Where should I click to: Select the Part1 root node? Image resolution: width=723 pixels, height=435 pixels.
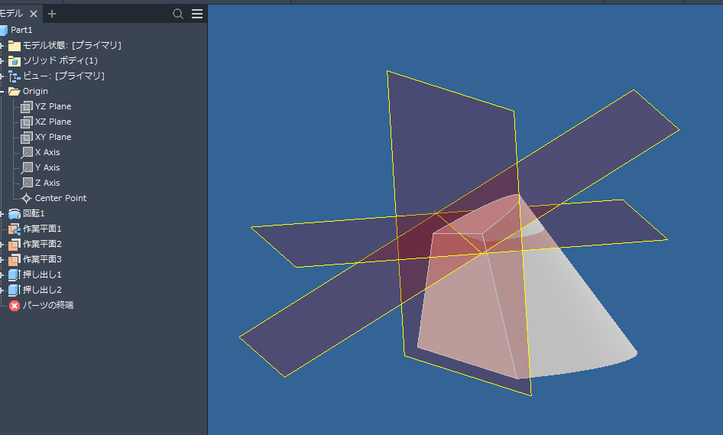click(x=21, y=30)
